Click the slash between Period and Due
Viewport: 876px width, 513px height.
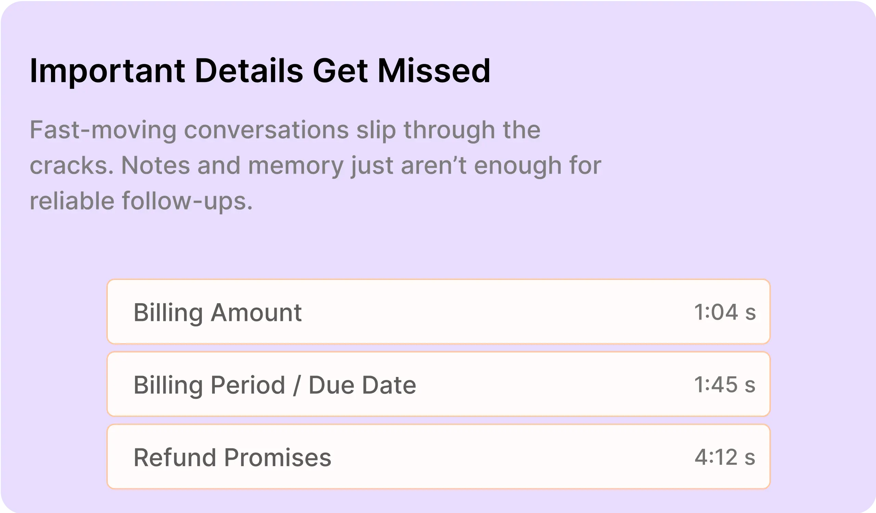tap(297, 385)
